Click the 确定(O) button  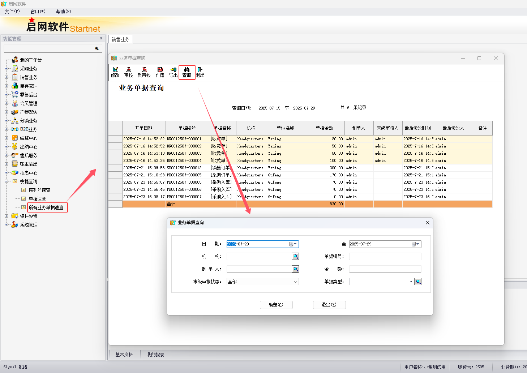click(276, 305)
